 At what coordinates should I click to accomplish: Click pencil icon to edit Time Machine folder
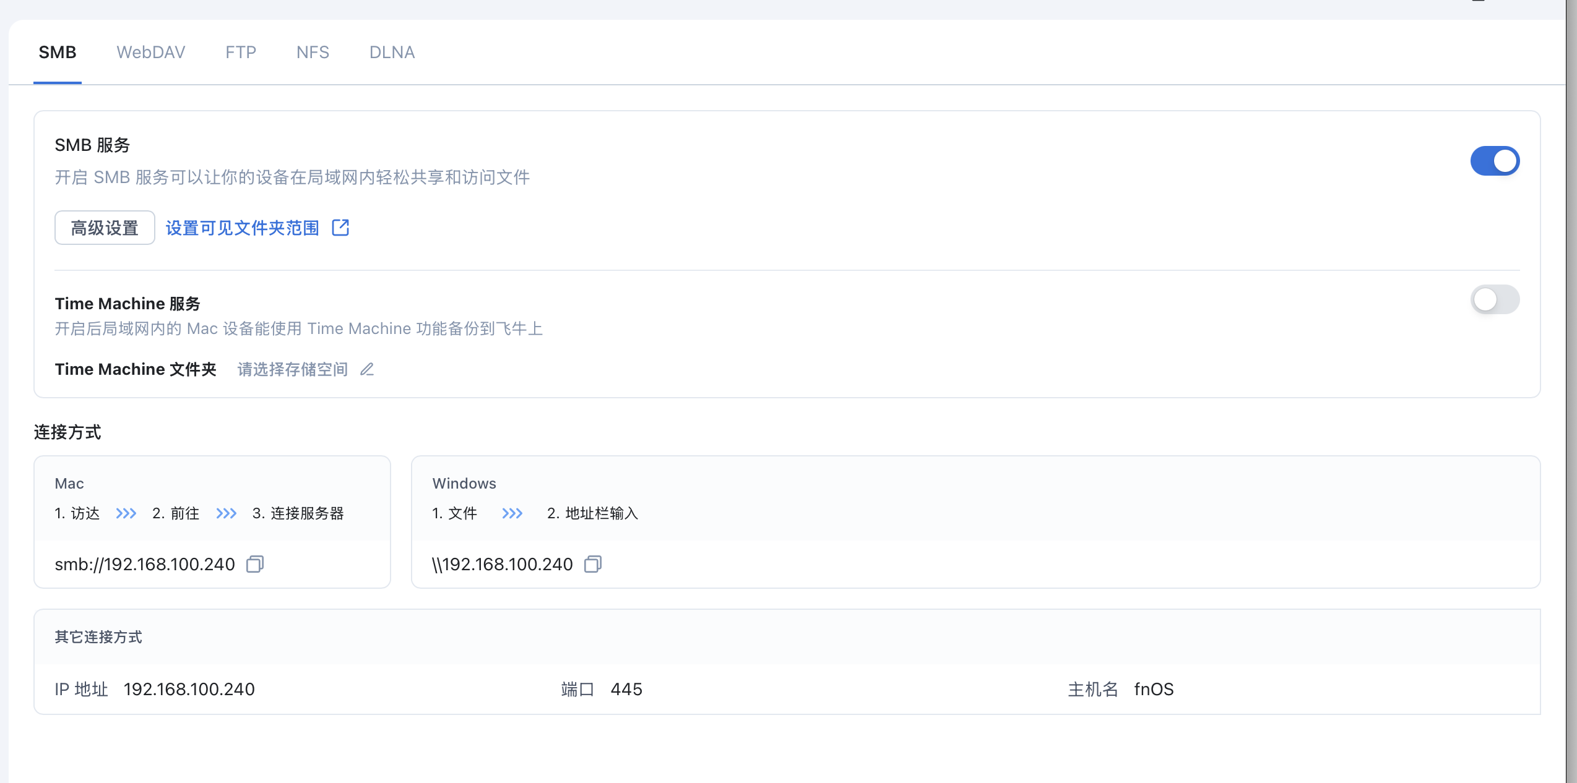[x=367, y=369]
